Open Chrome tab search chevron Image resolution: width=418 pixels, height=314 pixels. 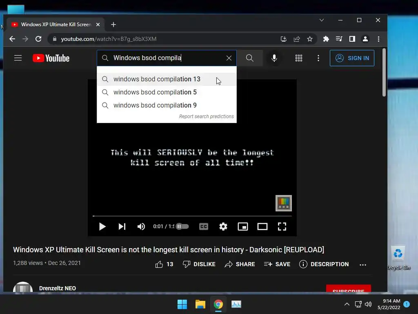pos(322,20)
